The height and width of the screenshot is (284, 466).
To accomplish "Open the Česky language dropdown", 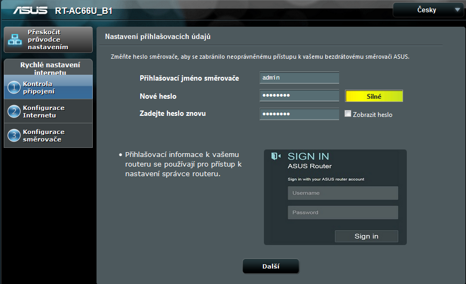I will (x=428, y=10).
